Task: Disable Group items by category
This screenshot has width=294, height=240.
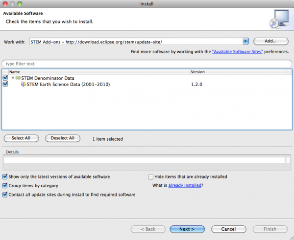Action: pos(5,186)
